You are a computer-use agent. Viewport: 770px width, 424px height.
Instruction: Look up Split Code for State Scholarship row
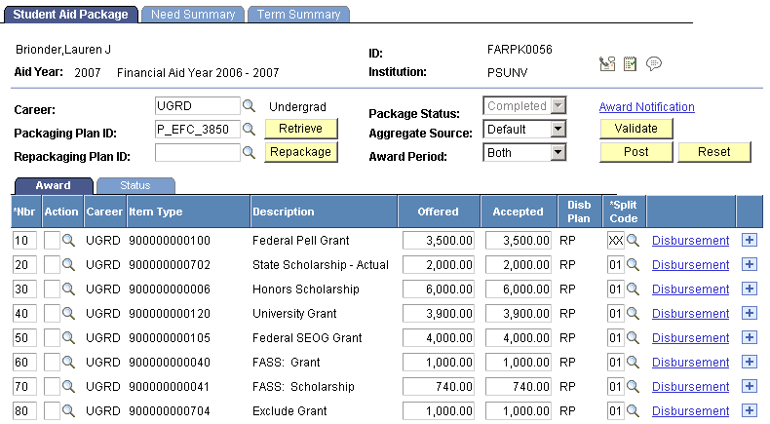pos(633,265)
